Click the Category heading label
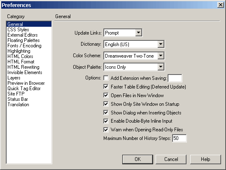 coord(16,16)
